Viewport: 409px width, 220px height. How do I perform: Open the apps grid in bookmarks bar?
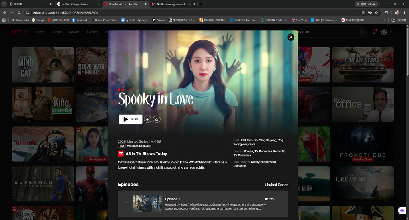[x=4, y=20]
